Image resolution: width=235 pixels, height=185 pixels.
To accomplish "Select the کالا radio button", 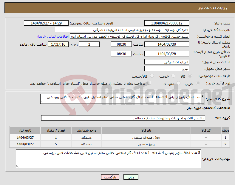I will tap(190, 76).
